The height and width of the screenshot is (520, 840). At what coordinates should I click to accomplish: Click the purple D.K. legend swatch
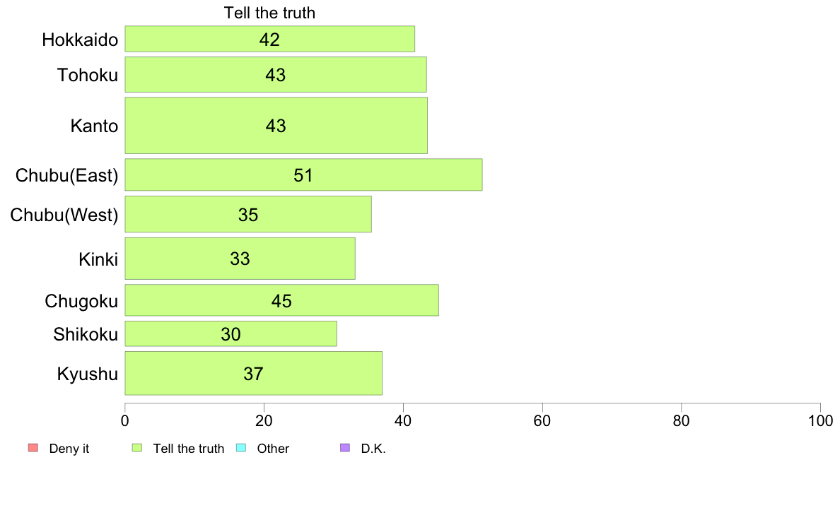coord(345,448)
